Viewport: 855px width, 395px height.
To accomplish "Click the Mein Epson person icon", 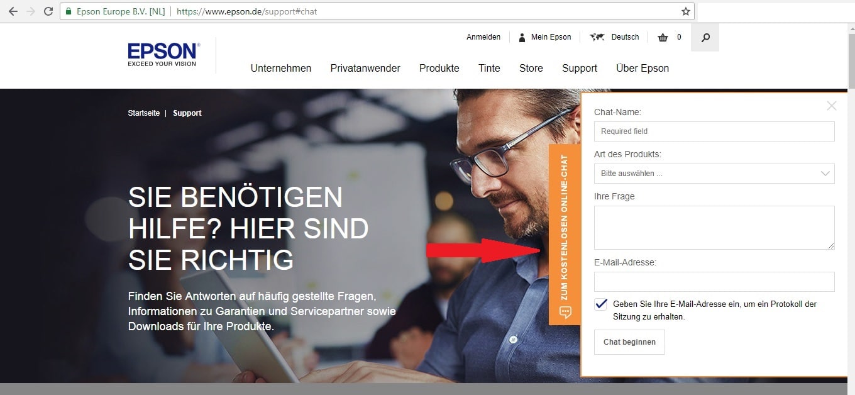I will click(x=522, y=37).
